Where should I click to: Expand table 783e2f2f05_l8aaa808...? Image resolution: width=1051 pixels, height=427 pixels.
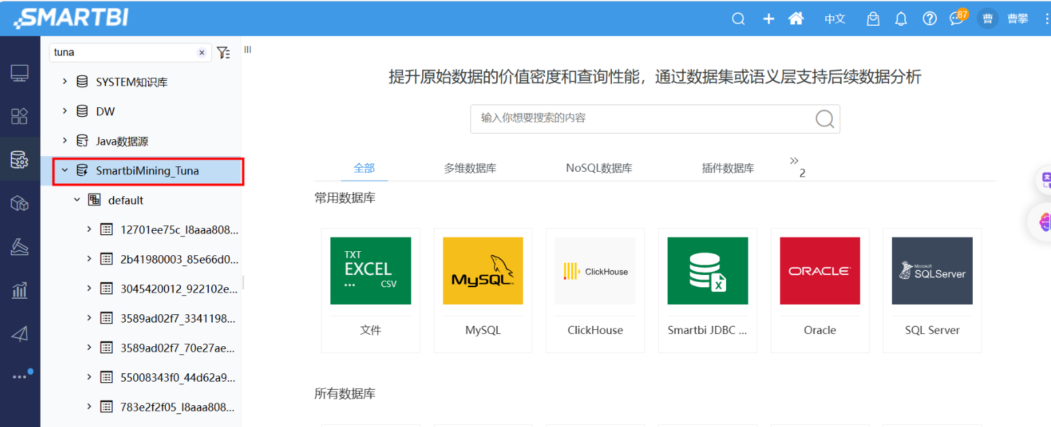(x=89, y=407)
